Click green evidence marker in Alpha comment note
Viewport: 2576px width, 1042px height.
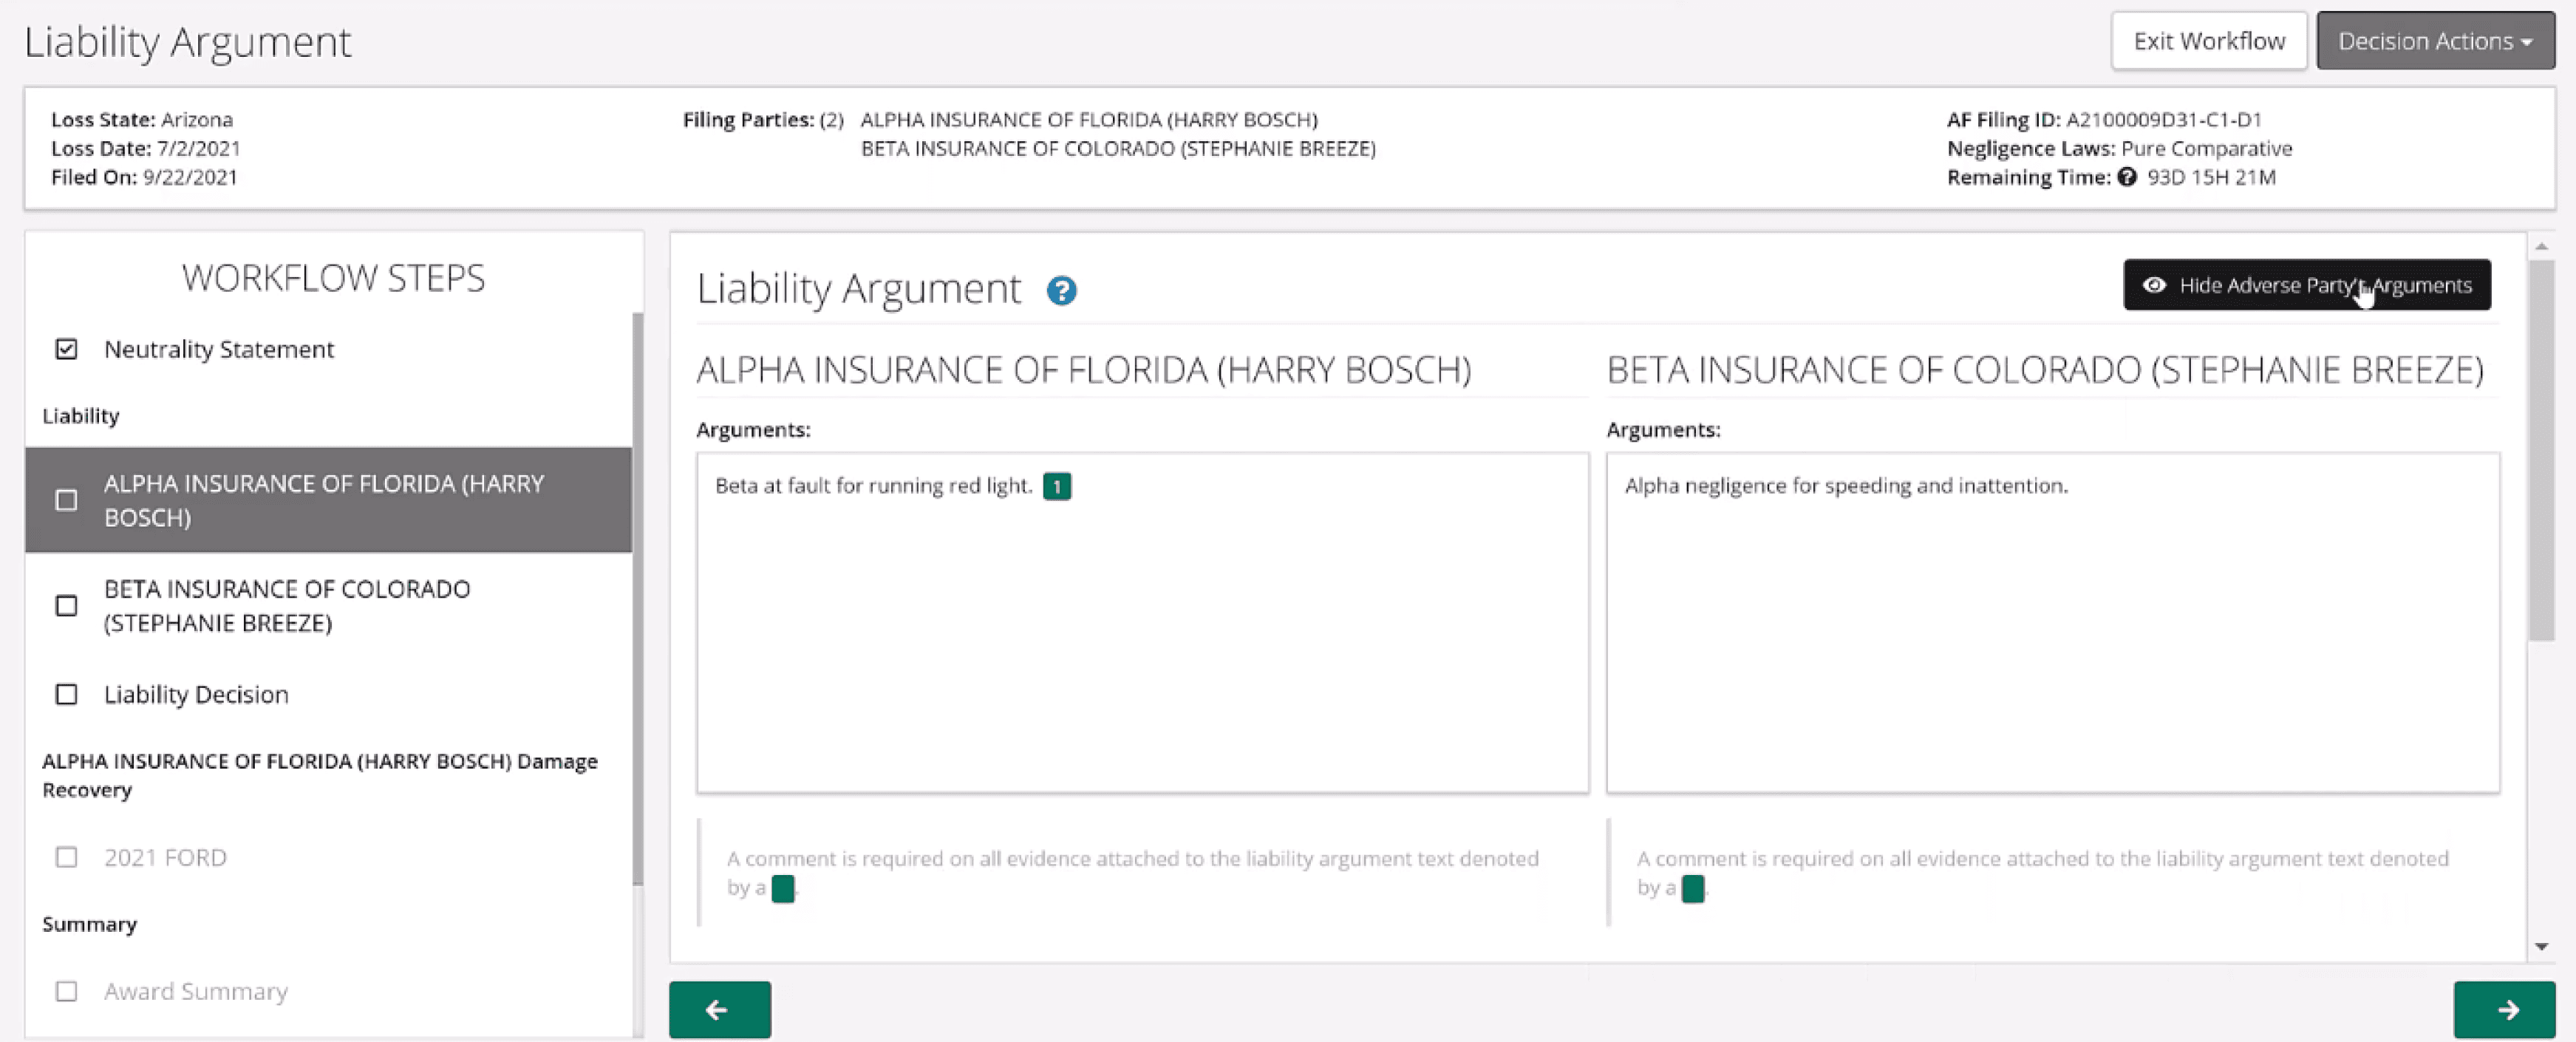783,888
